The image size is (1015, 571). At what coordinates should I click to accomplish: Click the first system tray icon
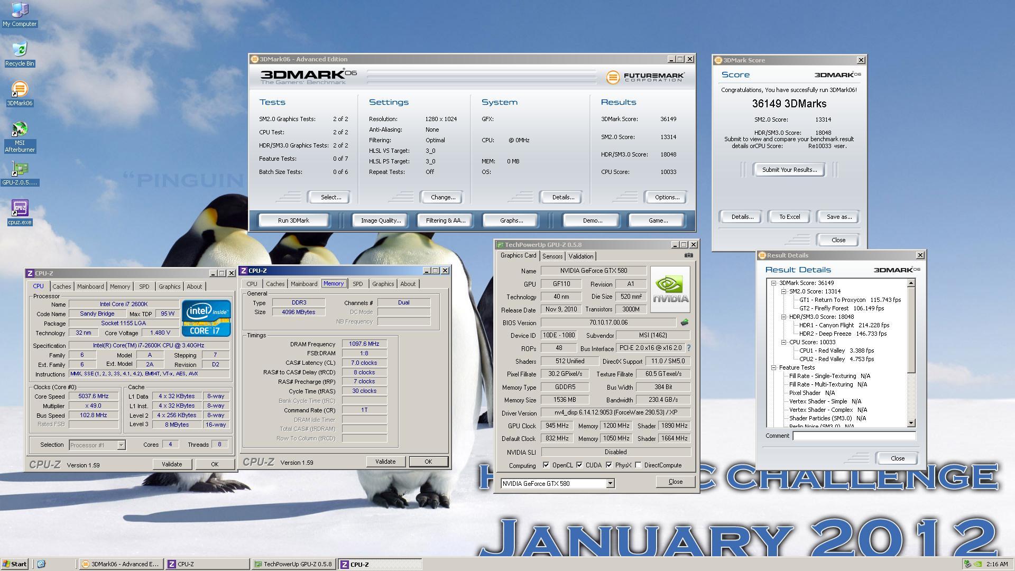[x=967, y=564]
